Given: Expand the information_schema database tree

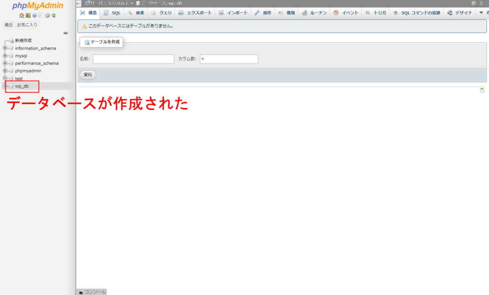Looking at the screenshot, I should 5,48.
